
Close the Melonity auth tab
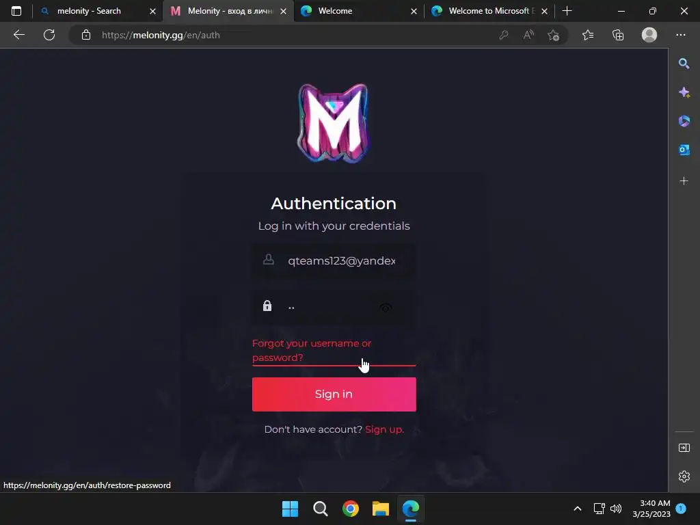(283, 11)
